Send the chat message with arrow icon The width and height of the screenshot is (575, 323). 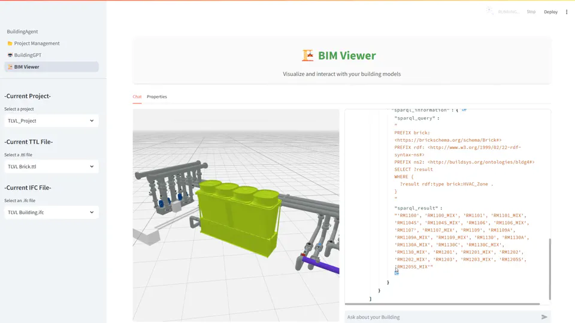point(544,317)
